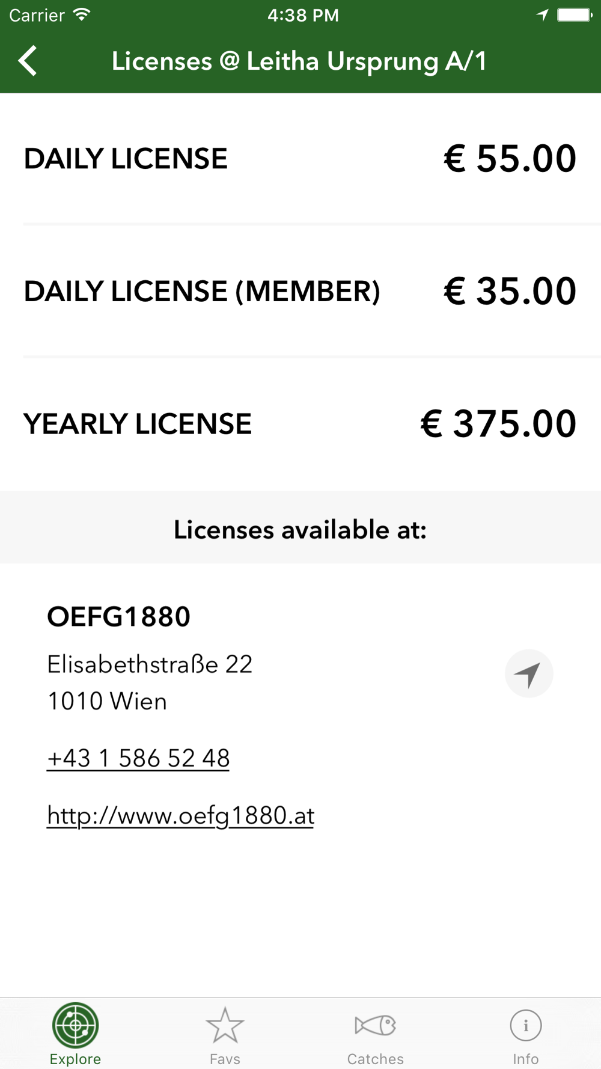Tap the Elisabethstraße 22 address text
The width and height of the screenshot is (601, 1069).
point(150,665)
